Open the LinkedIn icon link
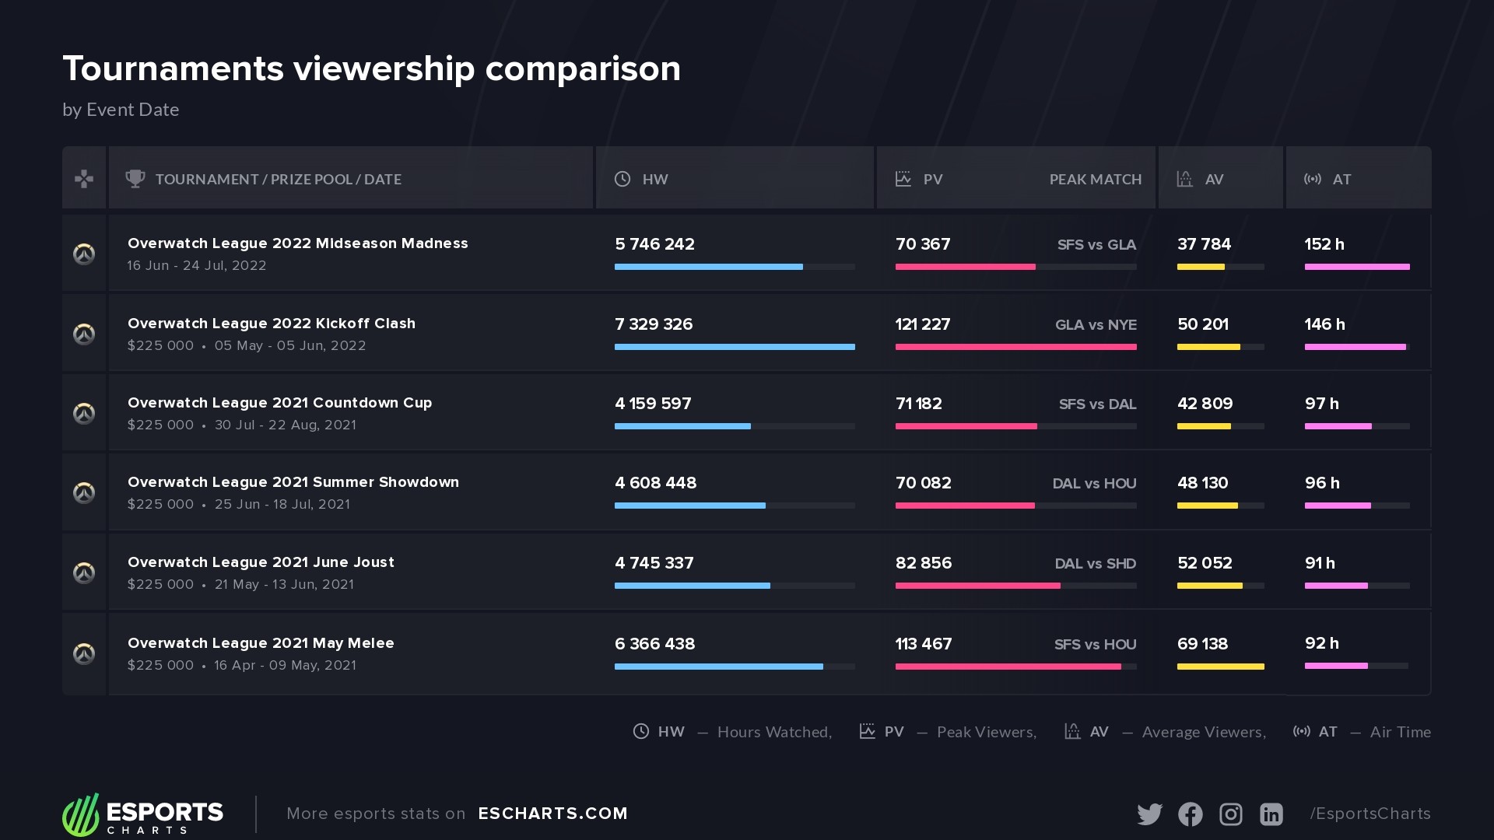This screenshot has height=840, width=1494. tap(1271, 814)
